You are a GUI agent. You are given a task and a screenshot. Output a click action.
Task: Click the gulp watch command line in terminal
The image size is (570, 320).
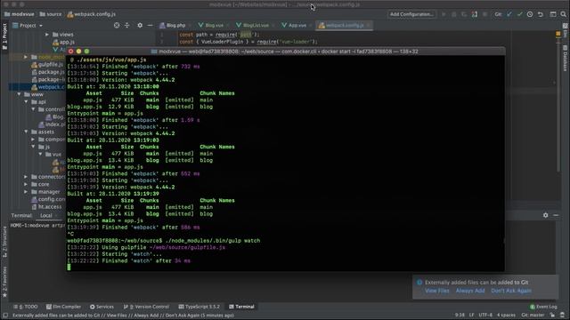164,241
